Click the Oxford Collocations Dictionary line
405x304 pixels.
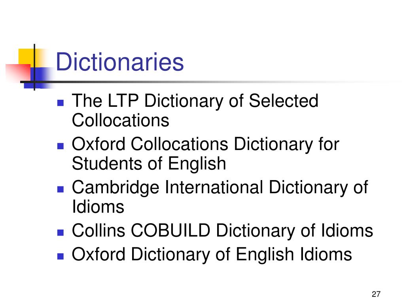tap(205, 144)
